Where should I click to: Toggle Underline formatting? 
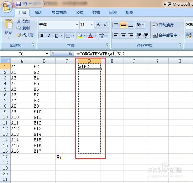[x=56, y=36]
